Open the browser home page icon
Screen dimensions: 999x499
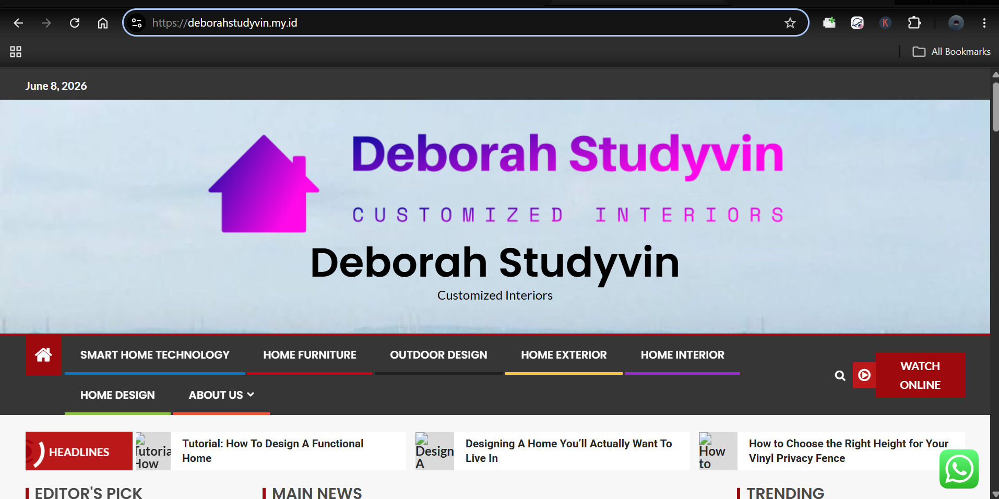103,23
